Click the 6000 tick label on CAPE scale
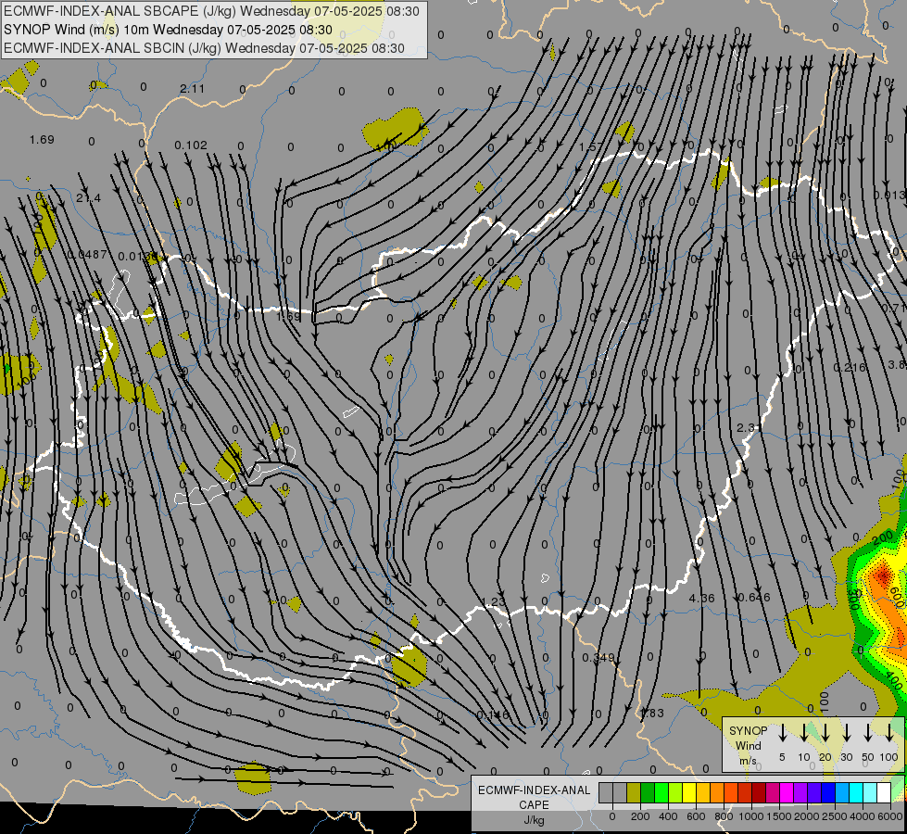Image resolution: width=907 pixels, height=834 pixels. pyautogui.click(x=890, y=816)
